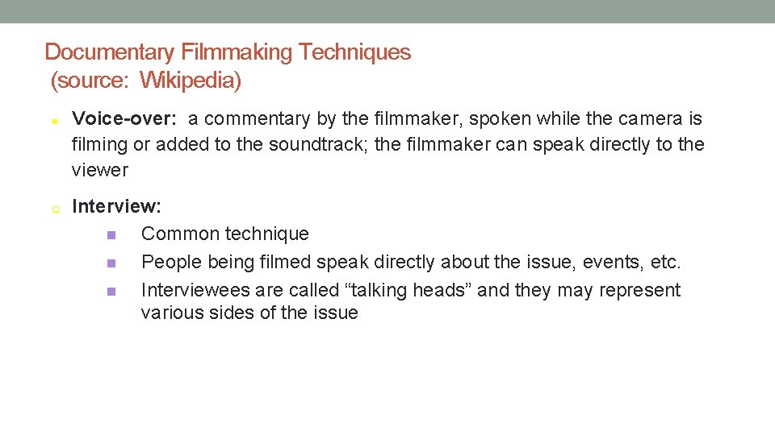Click the gray-green header band at top

point(387,11)
